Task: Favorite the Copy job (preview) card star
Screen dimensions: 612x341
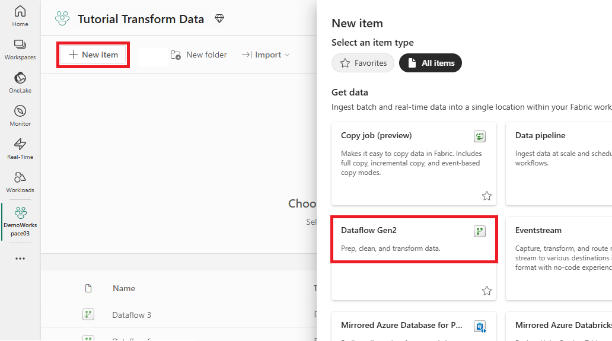Action: [x=486, y=196]
